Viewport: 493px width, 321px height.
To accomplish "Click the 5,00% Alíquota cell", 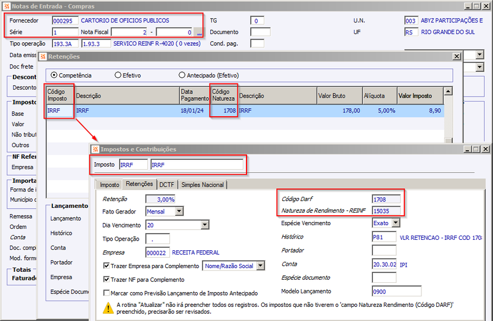I will (380, 111).
